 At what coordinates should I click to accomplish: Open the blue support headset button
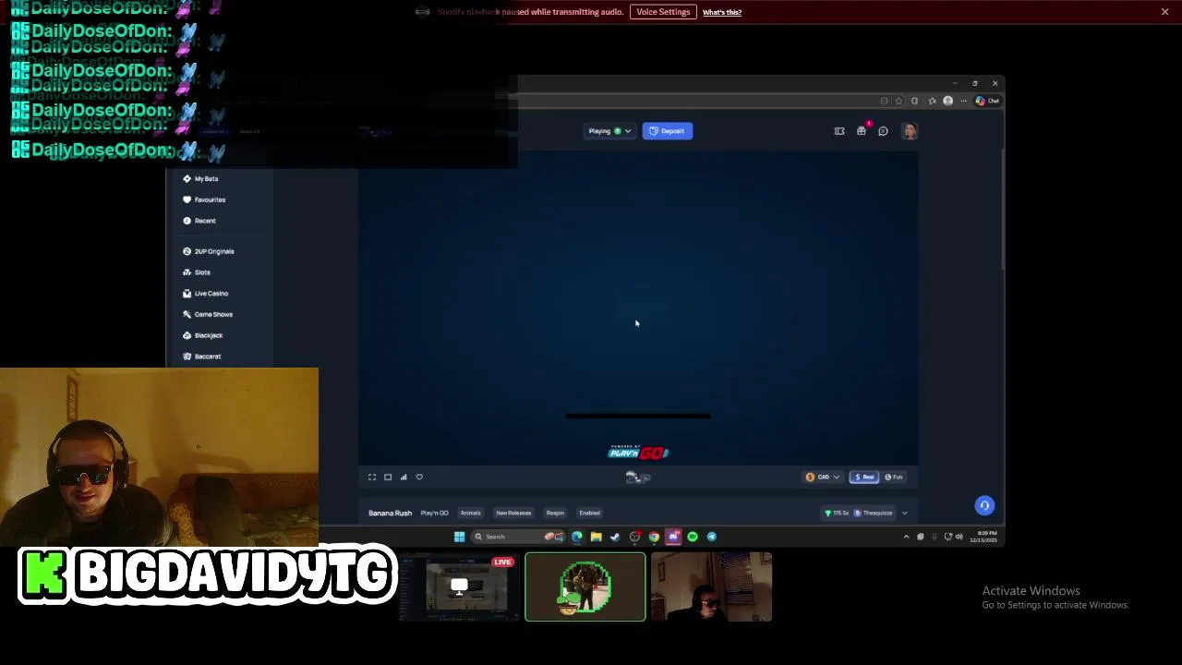click(x=984, y=505)
